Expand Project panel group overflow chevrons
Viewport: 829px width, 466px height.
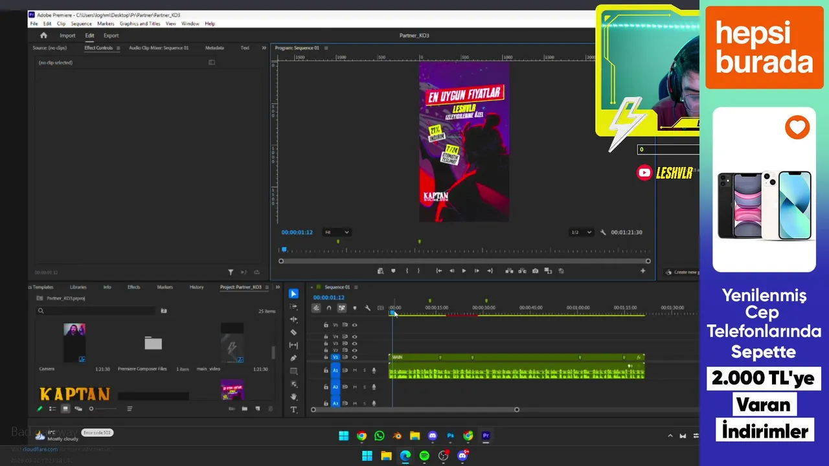(x=278, y=287)
